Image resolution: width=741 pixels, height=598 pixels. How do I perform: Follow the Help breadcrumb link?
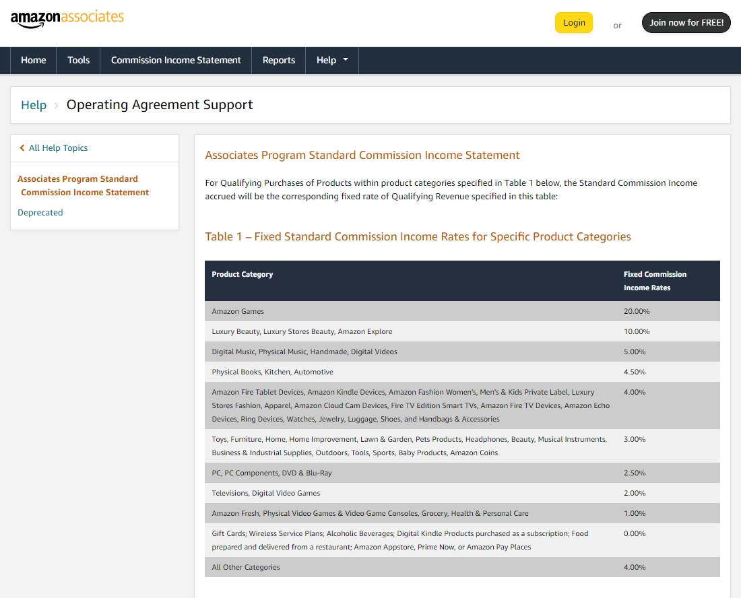point(34,105)
